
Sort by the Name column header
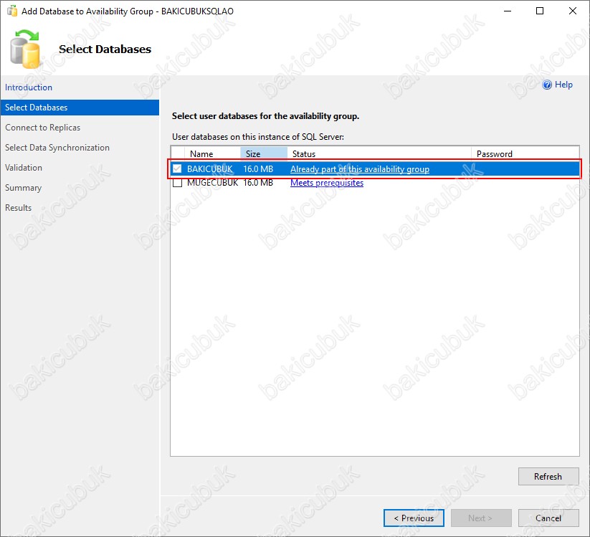[212, 153]
